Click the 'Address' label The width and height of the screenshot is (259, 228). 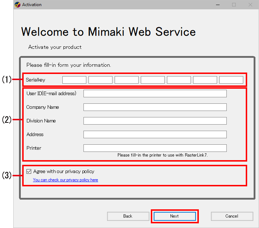tap(35, 134)
